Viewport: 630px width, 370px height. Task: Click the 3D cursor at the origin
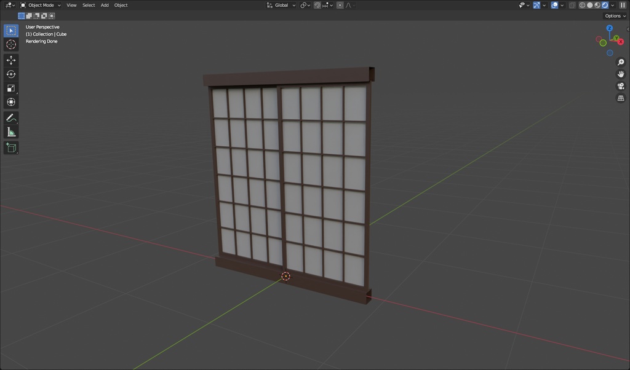(285, 276)
